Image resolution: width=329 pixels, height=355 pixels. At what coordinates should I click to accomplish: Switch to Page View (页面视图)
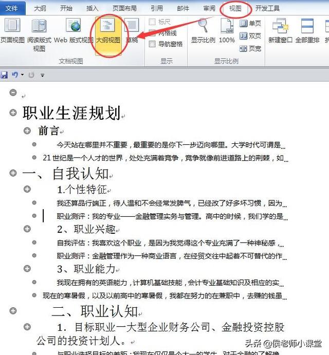(12, 32)
